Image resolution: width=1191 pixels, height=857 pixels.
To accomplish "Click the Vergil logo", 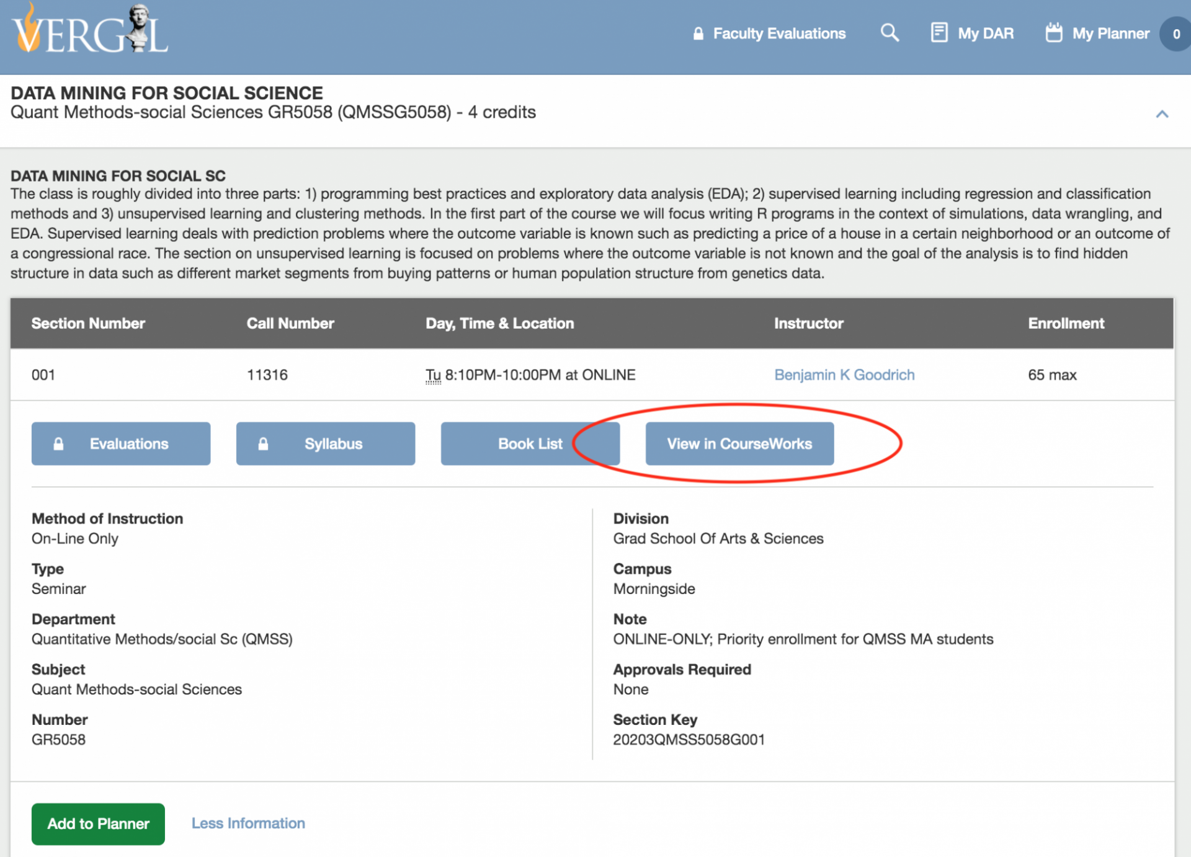I will click(90, 31).
